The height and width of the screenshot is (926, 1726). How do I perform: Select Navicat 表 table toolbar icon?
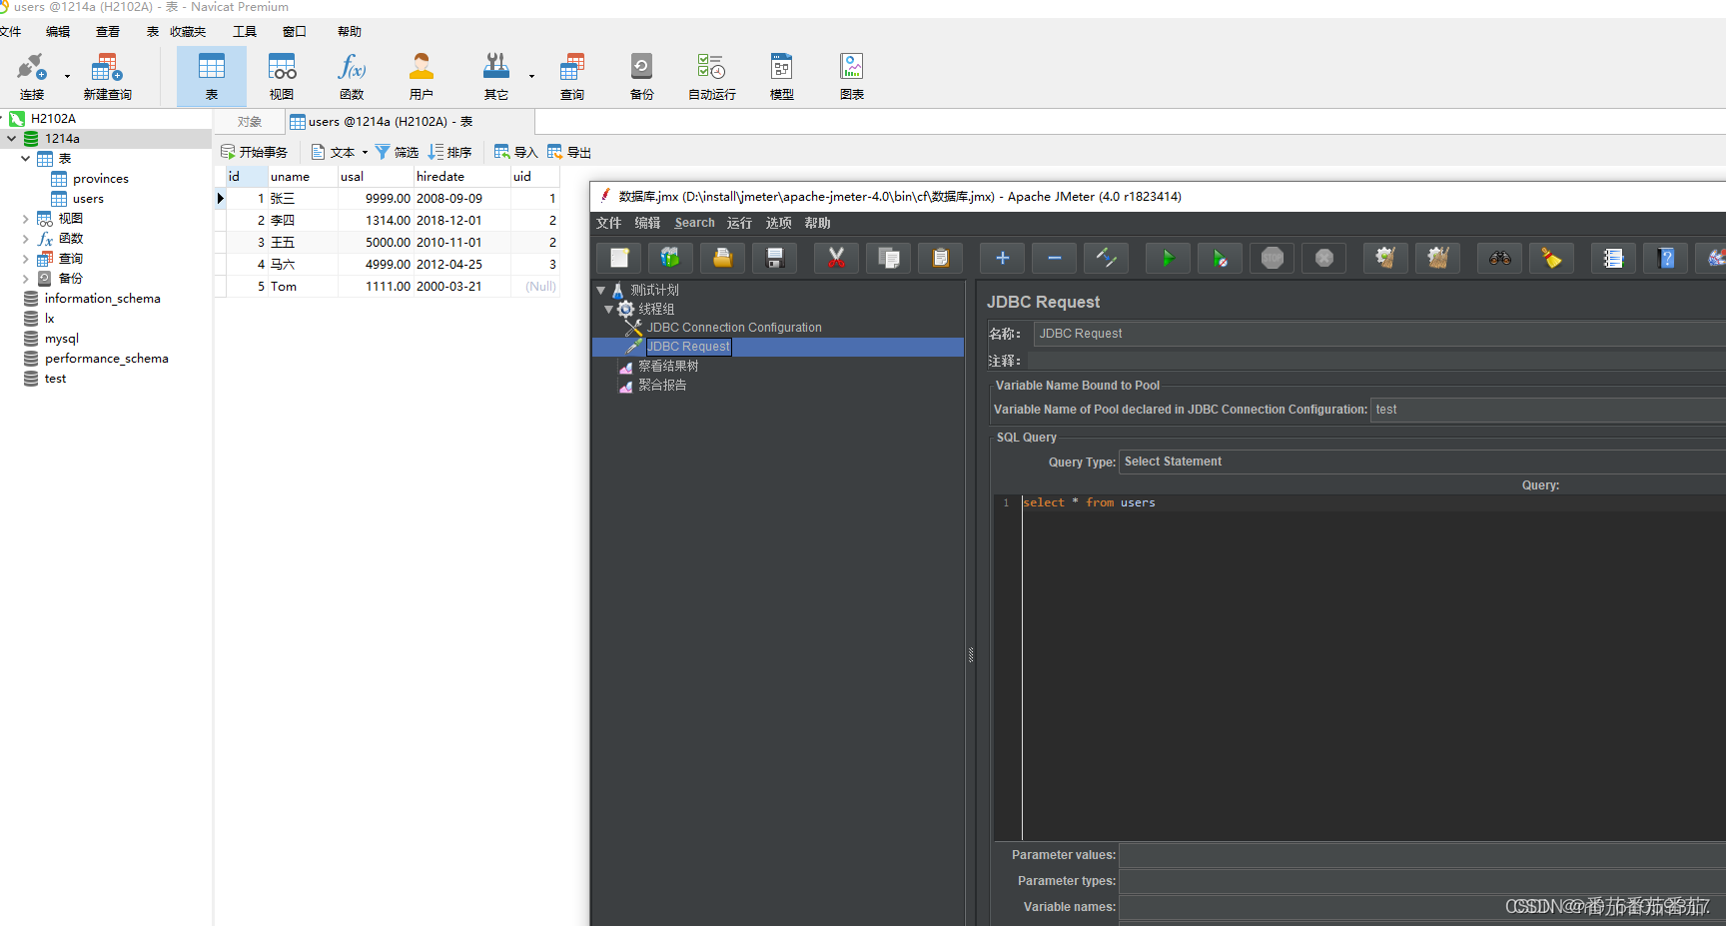point(212,76)
